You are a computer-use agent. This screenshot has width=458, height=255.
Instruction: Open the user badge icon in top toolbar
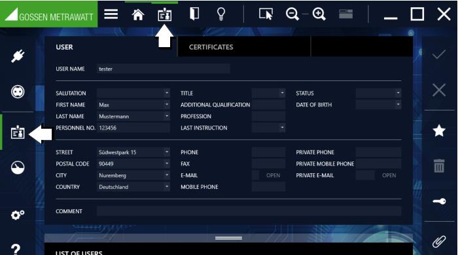coord(165,14)
